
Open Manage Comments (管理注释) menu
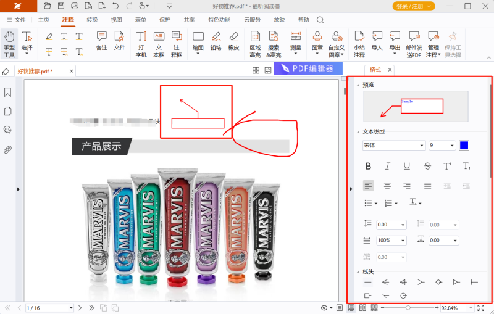(x=433, y=44)
